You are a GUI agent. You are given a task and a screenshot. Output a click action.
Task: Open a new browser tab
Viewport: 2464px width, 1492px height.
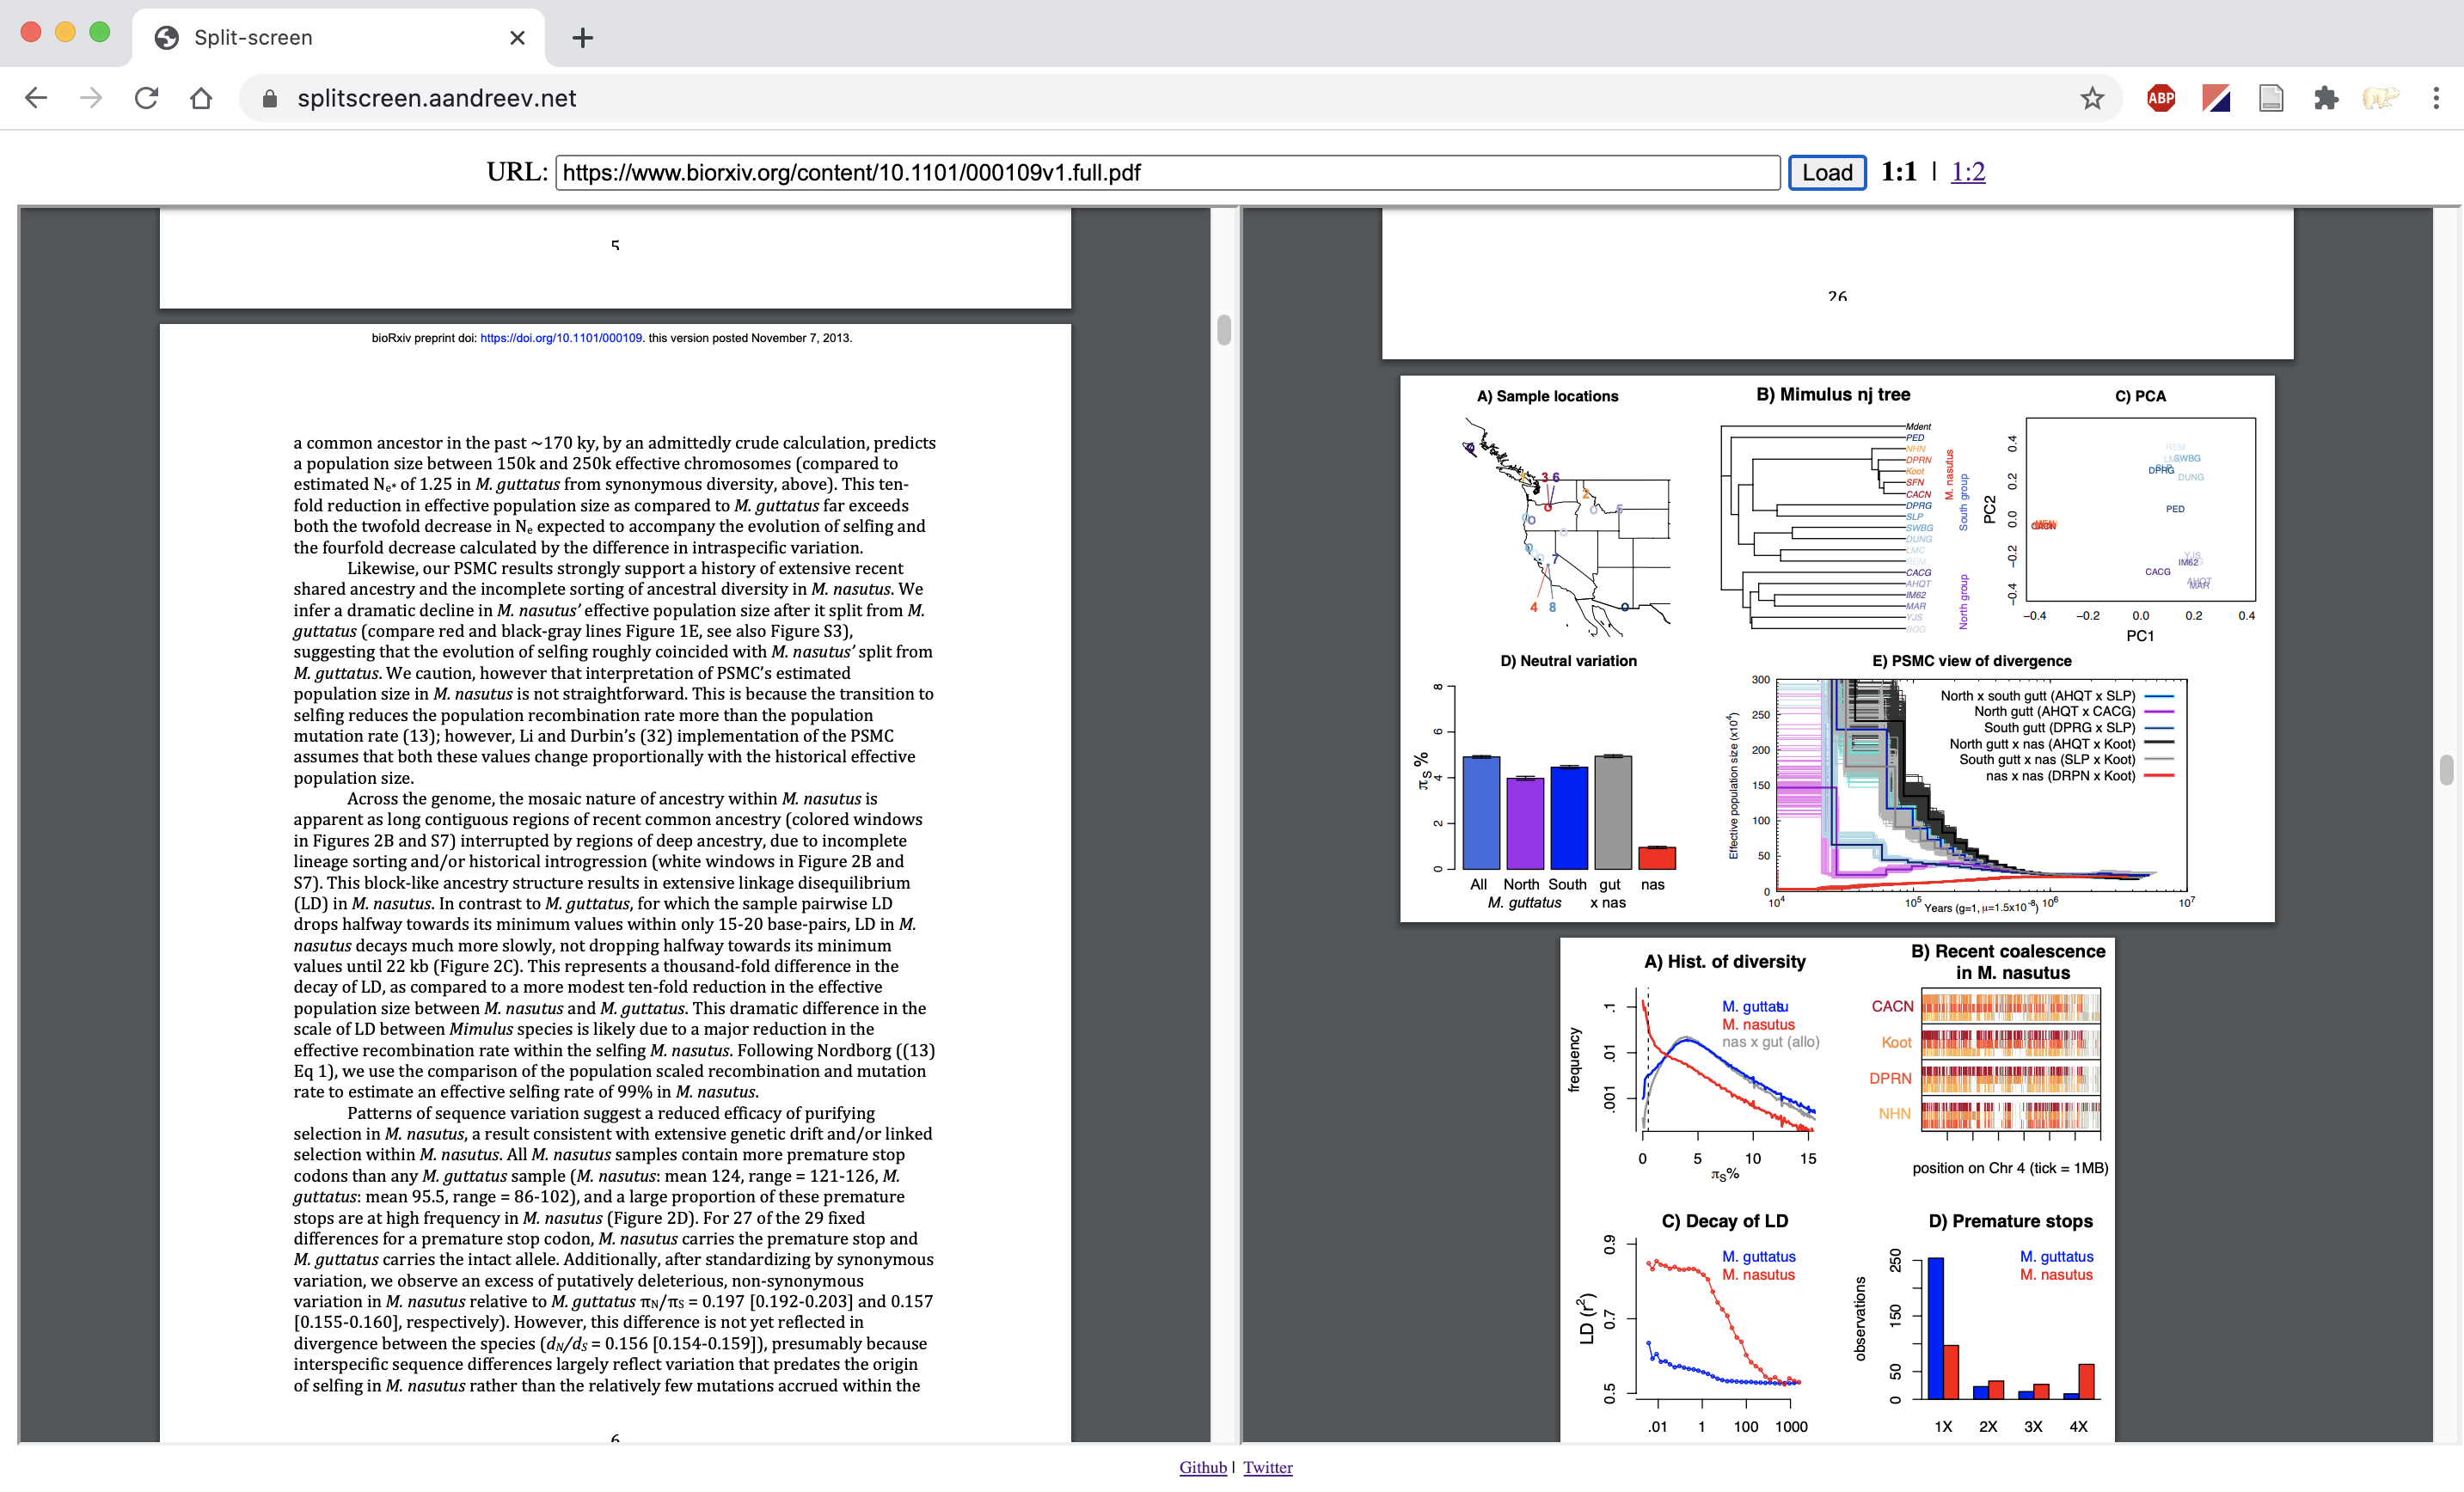[x=582, y=38]
